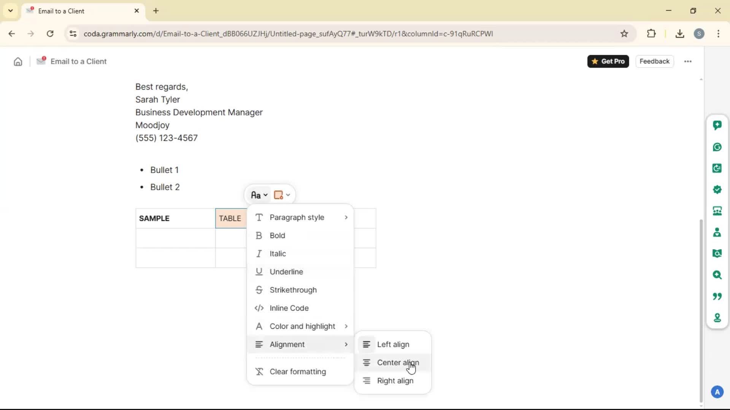Image resolution: width=730 pixels, height=410 pixels.
Task: Click the SAMPLE table header cell
Action: [x=175, y=218]
